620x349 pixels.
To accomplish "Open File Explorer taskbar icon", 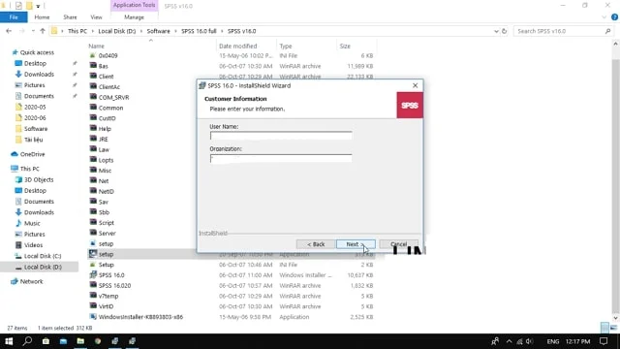I will point(80,341).
